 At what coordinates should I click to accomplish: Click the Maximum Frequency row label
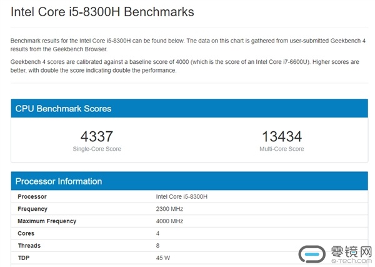(x=47, y=221)
